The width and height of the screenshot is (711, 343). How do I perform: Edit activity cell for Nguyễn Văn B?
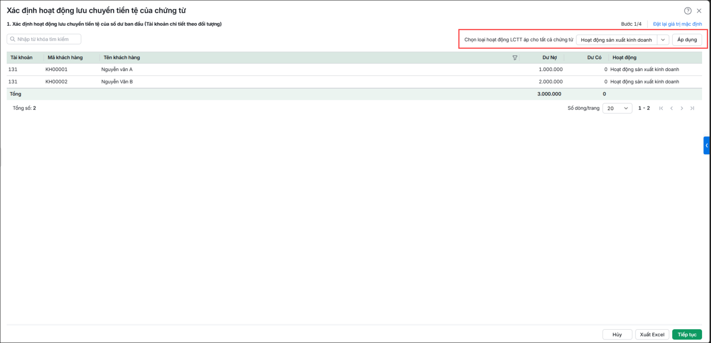(x=645, y=82)
